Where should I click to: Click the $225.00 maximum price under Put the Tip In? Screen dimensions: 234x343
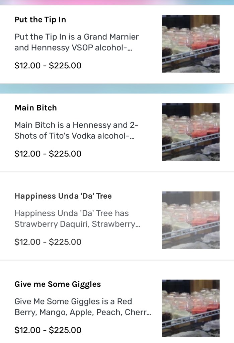[65, 65]
